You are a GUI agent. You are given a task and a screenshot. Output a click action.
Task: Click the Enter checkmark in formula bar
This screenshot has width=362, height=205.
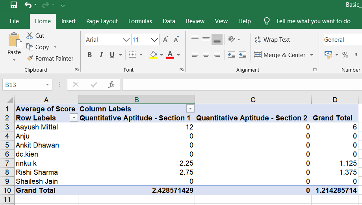coord(93,85)
